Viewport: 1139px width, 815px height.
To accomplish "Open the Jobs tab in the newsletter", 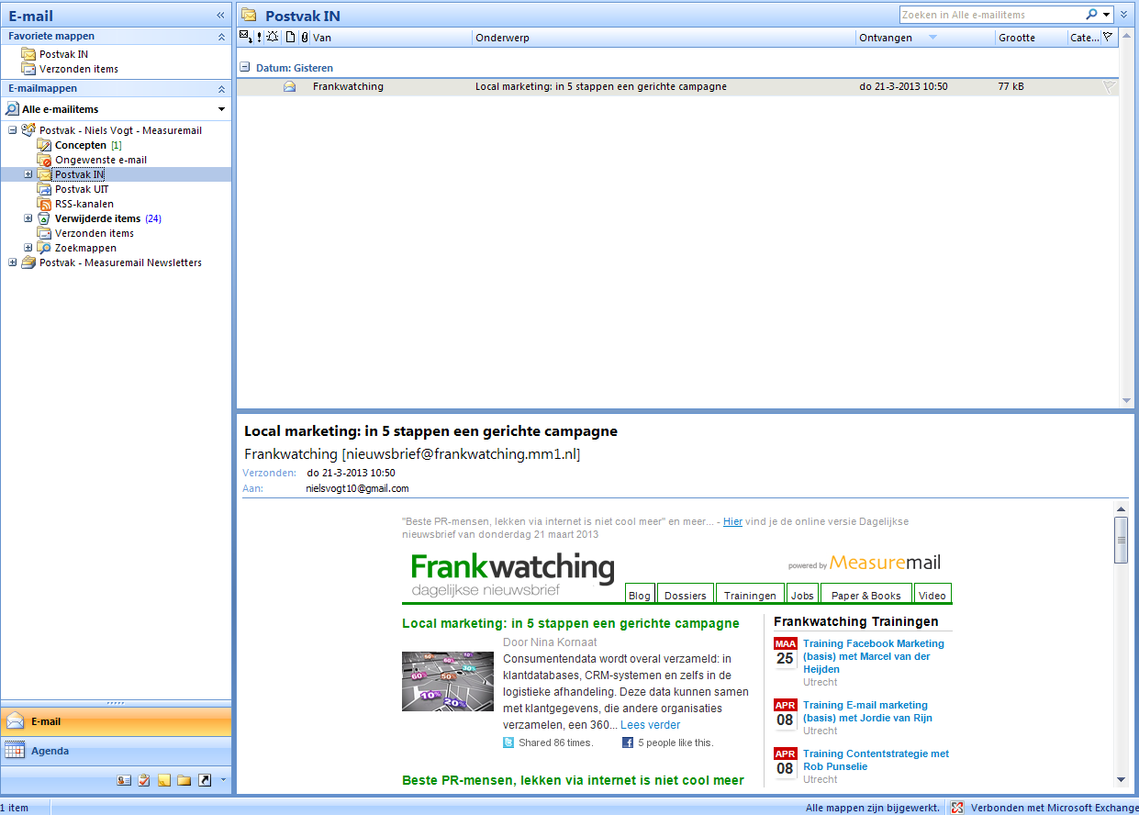I will tap(802, 595).
